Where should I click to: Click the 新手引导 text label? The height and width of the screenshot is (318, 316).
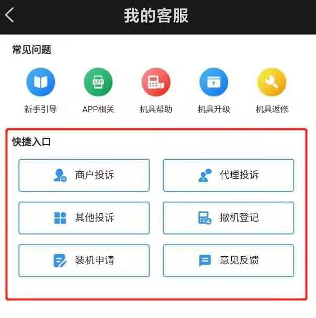41,109
